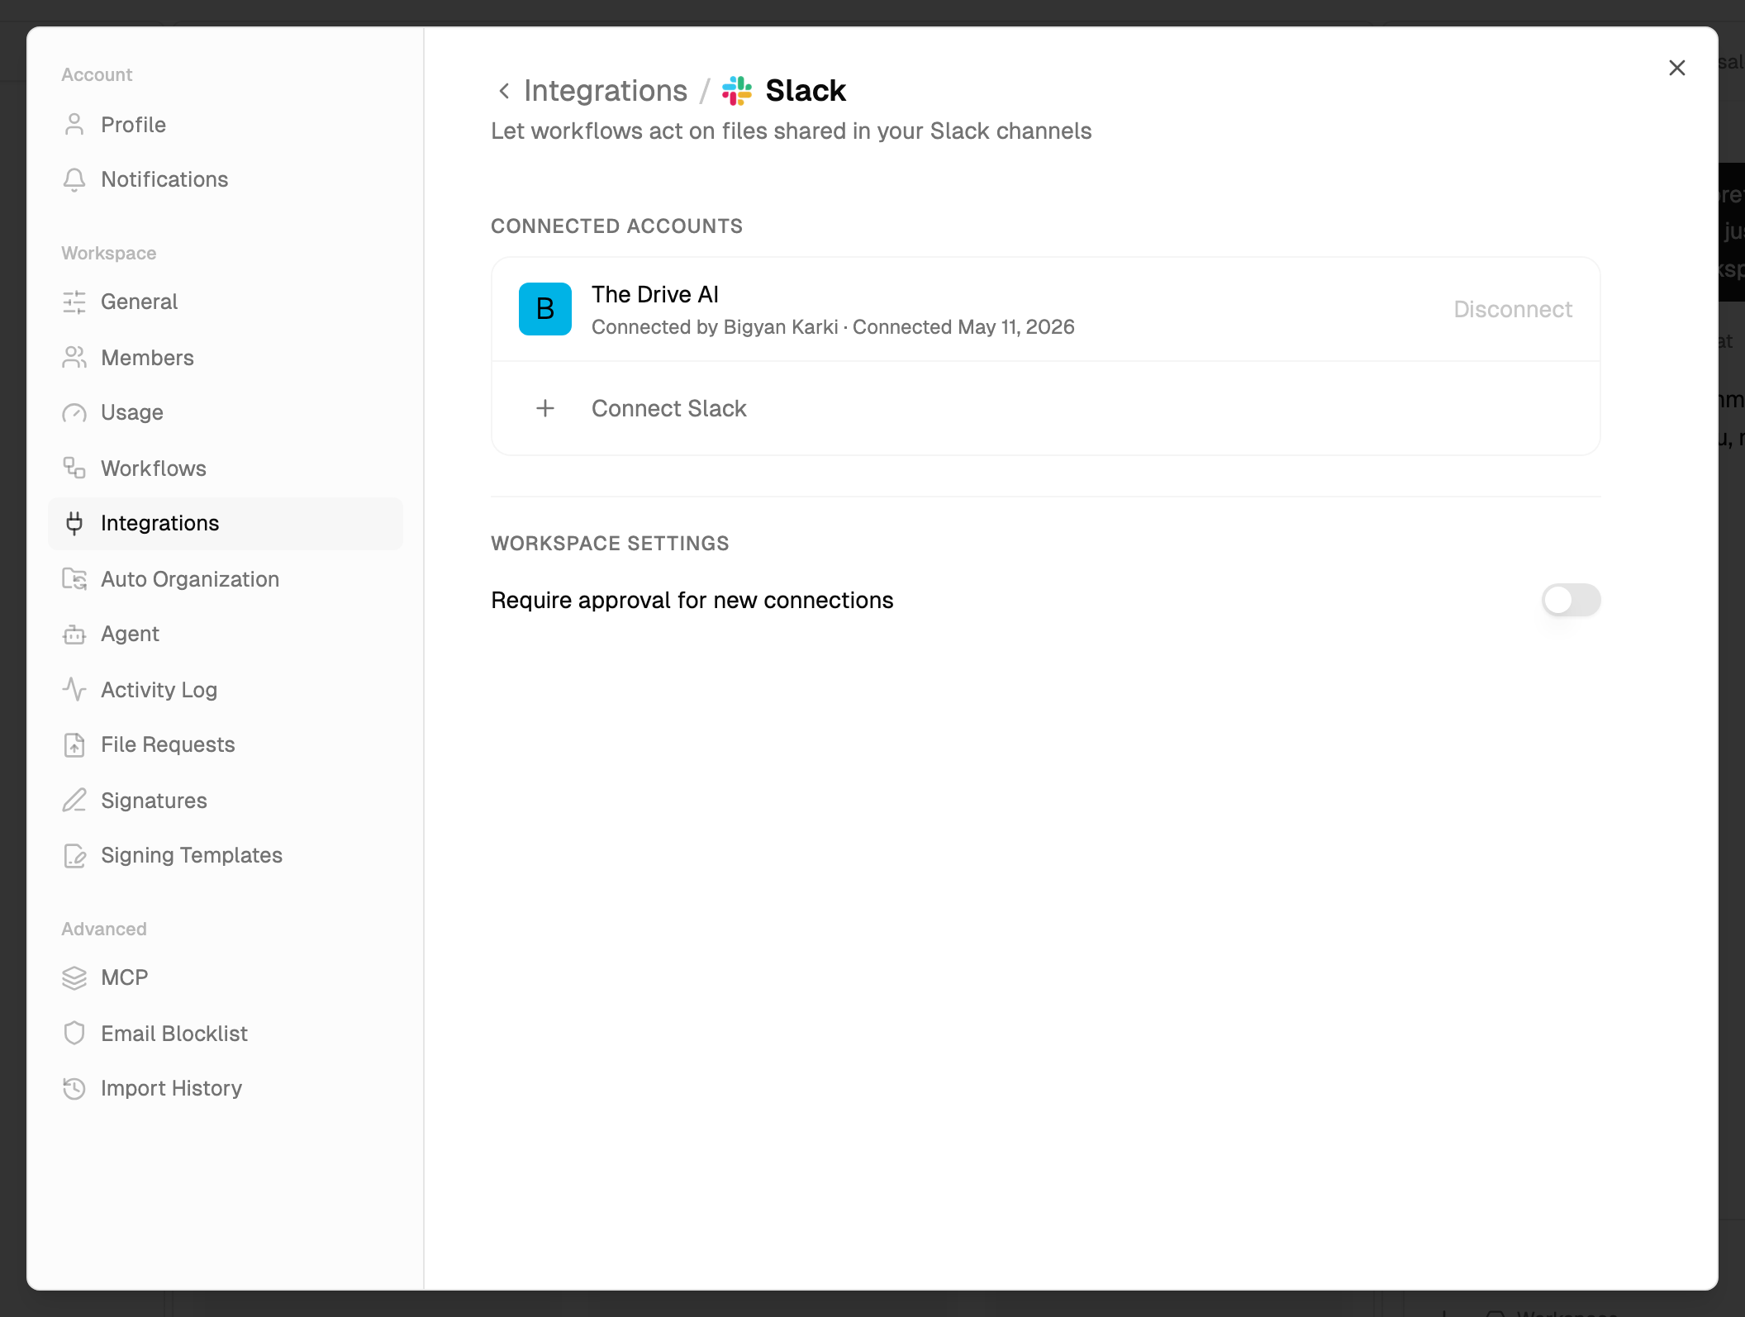
Task: Click the blue B workspace avatar
Action: (x=545, y=309)
